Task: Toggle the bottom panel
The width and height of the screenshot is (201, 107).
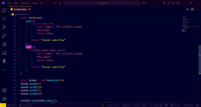Action: 173,3
